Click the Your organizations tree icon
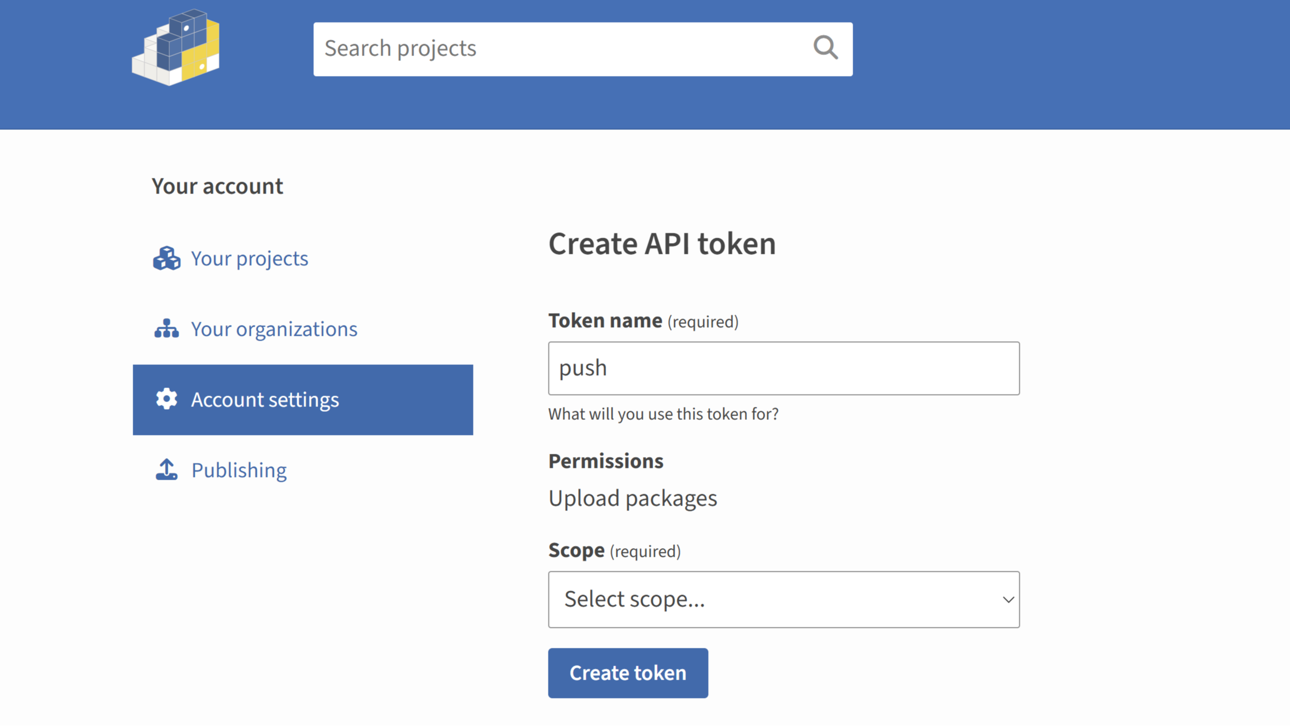 [x=167, y=328]
